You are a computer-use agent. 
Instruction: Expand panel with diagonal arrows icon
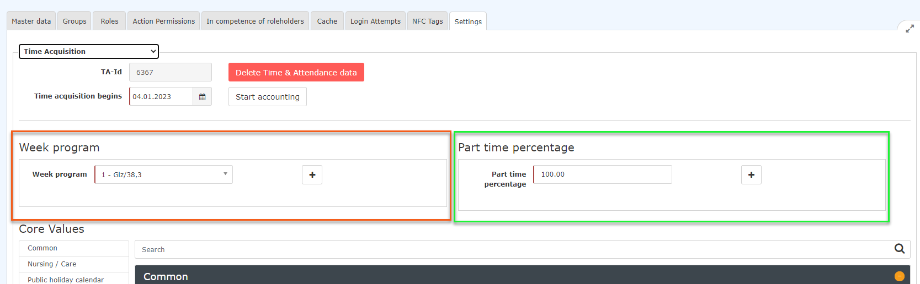tap(910, 29)
